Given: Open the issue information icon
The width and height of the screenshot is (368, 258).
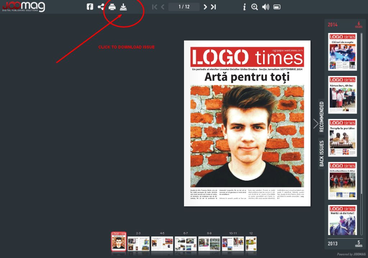Looking at the screenshot, I should click(x=244, y=7).
